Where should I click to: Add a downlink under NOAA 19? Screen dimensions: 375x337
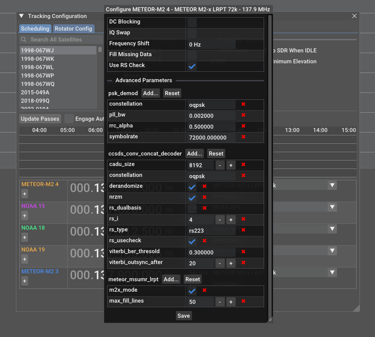coord(25,259)
